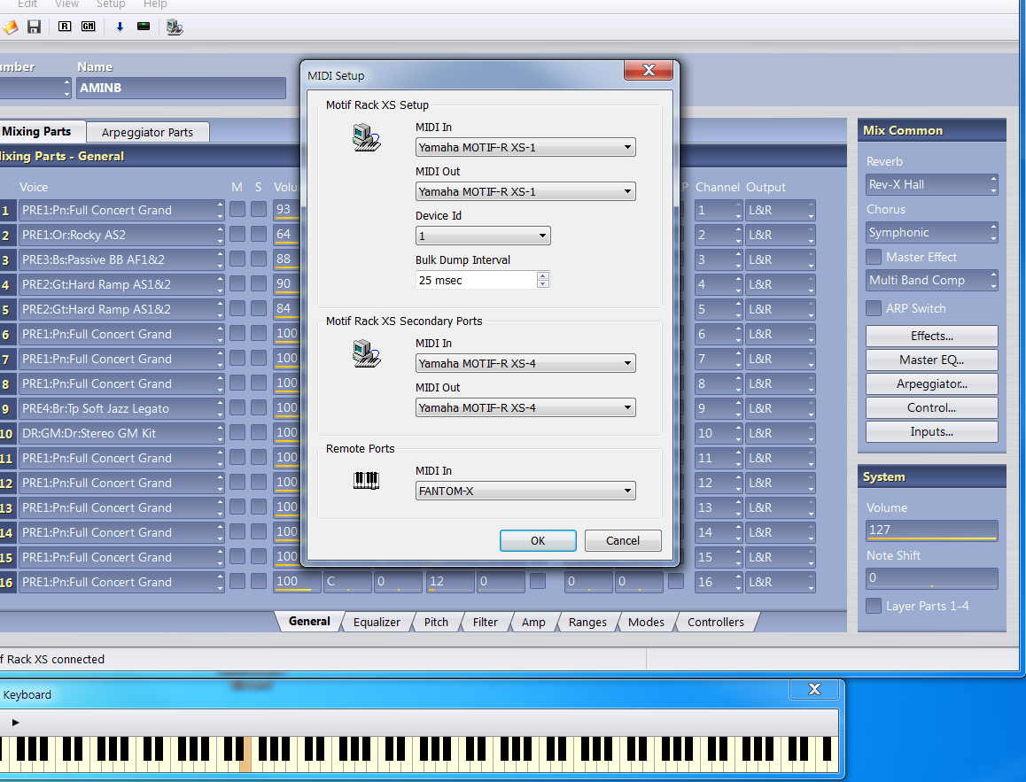Select the Mixing Parts tab

tap(39, 131)
